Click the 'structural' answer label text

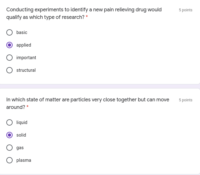coord(26,70)
